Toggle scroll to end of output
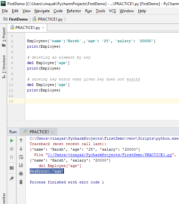The height and width of the screenshot is (204, 179). (x=21, y=165)
